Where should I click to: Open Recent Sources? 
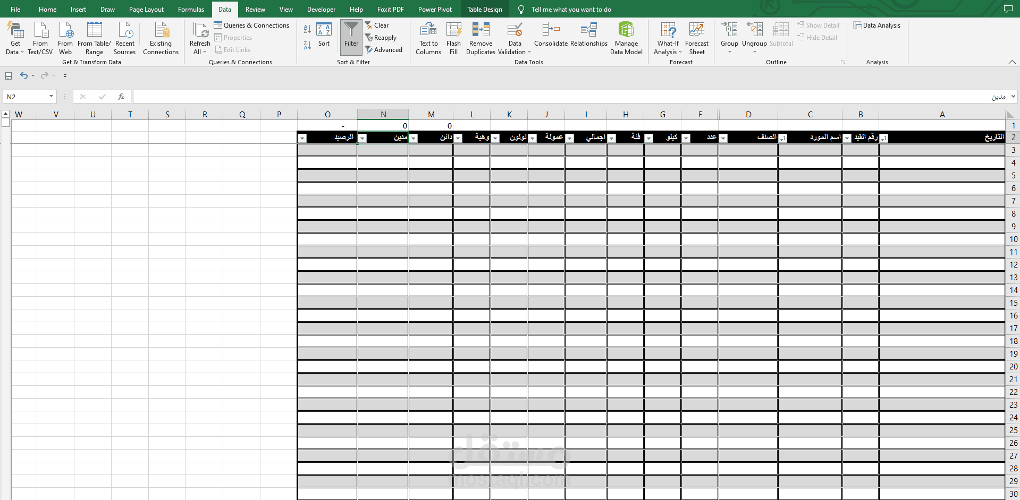124,38
